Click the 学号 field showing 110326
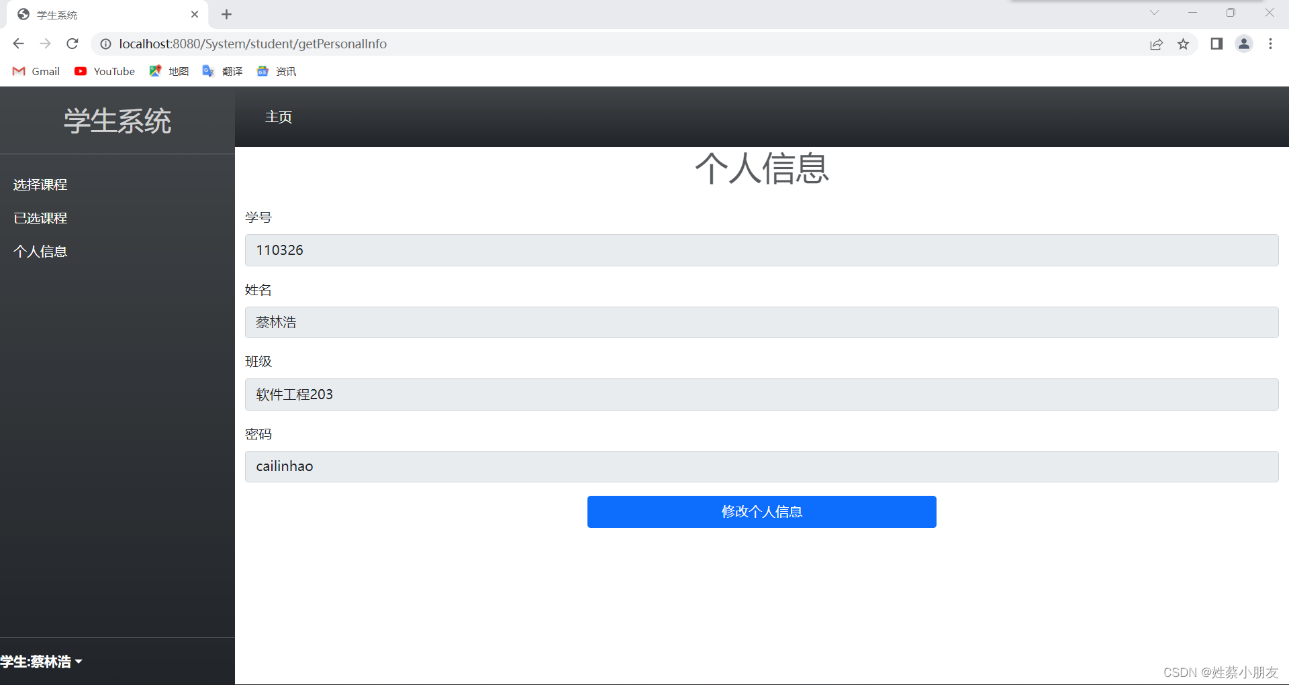Image resolution: width=1289 pixels, height=685 pixels. click(x=761, y=250)
